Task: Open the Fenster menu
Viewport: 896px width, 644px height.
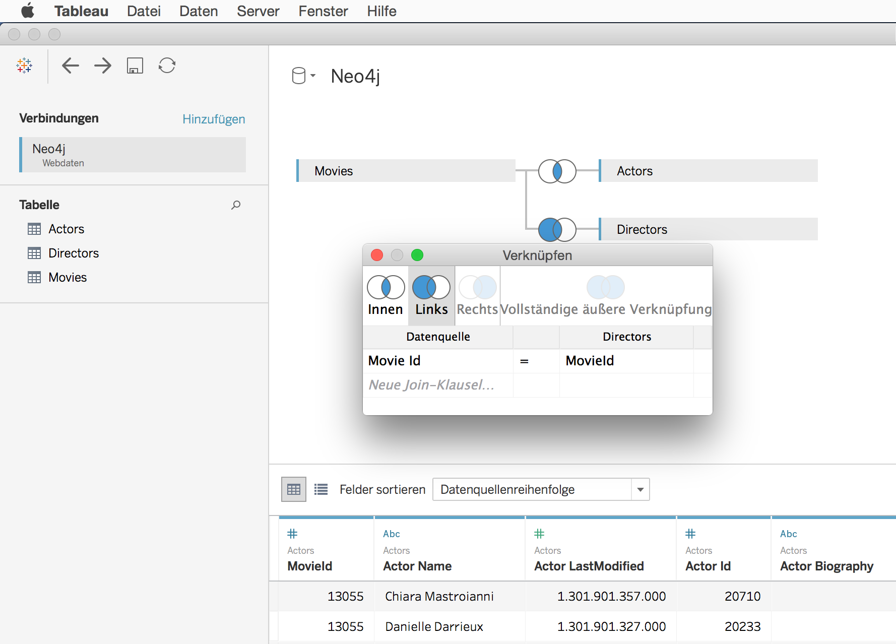Action: 323,11
